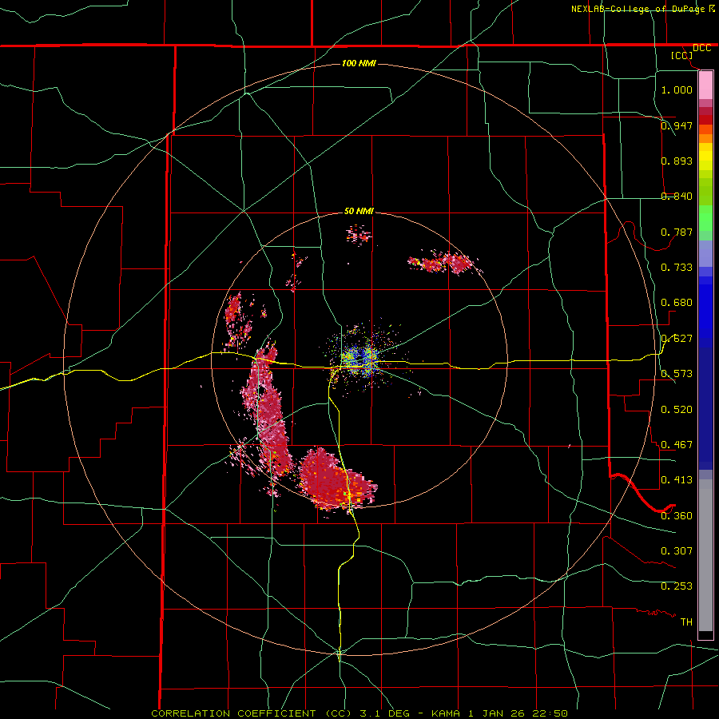Screen dimensions: 719x719
Task: Click the 0.680 scale value
Action: (677, 302)
